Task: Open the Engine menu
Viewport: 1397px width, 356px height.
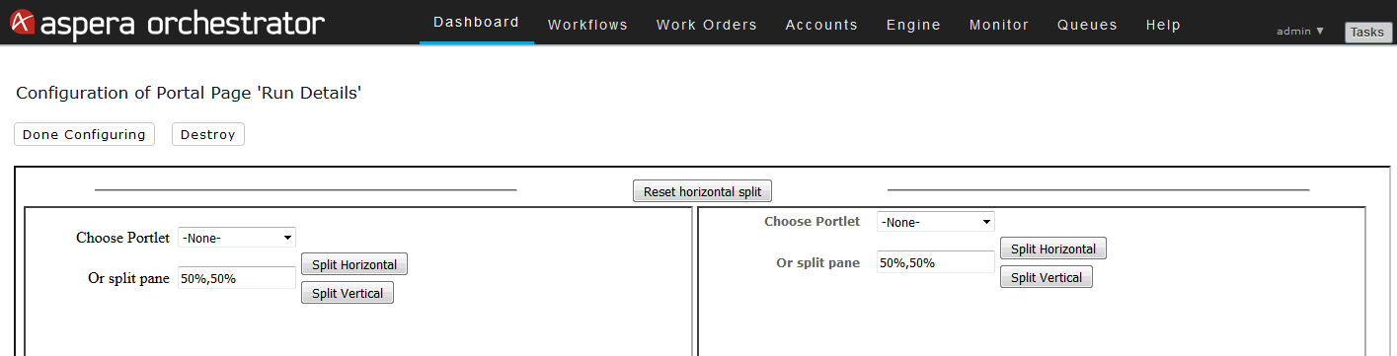Action: tap(913, 25)
